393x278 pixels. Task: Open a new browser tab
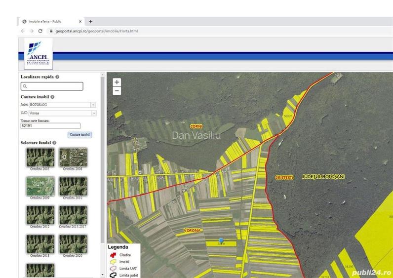91,21
